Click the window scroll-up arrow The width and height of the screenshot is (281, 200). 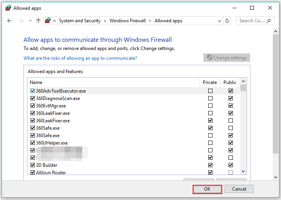point(276,32)
